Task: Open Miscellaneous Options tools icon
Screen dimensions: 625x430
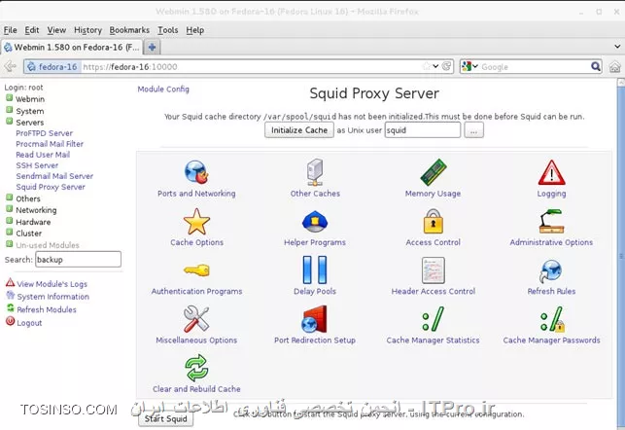Action: 196,319
